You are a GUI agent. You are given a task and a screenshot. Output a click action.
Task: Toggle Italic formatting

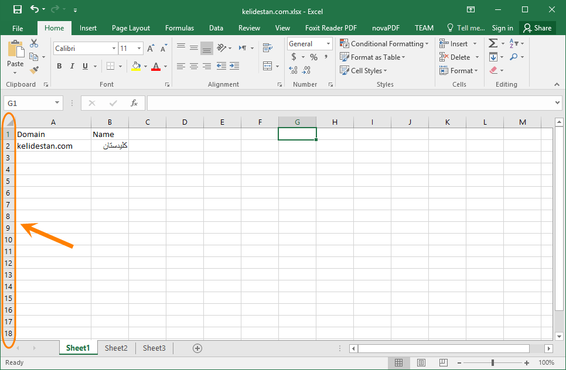(72, 66)
